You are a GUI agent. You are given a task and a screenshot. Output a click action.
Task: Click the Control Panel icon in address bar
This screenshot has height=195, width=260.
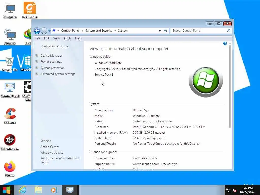(x=54, y=31)
